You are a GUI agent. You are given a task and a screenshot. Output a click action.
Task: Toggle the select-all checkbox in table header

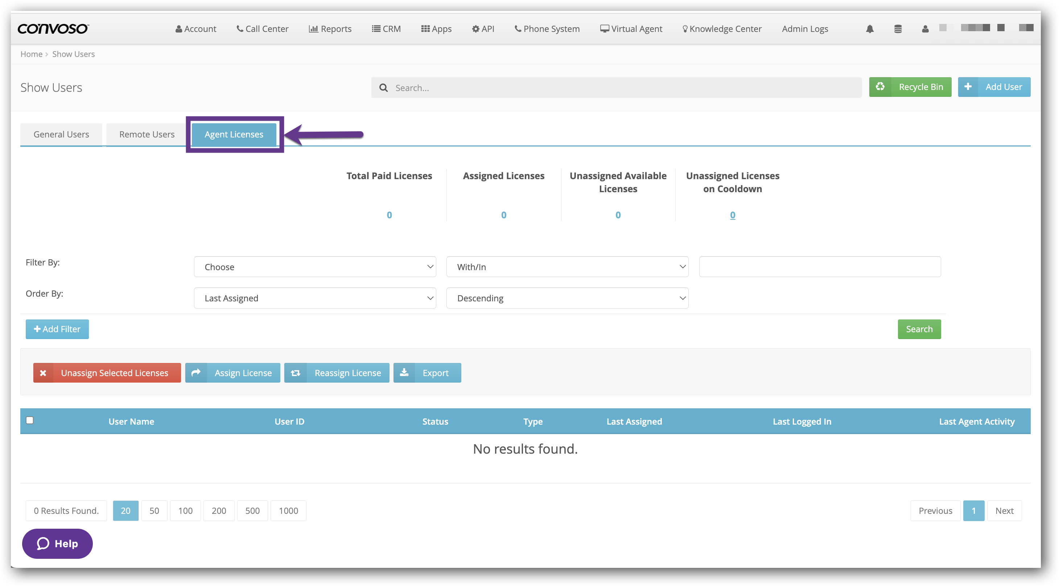[x=30, y=420]
